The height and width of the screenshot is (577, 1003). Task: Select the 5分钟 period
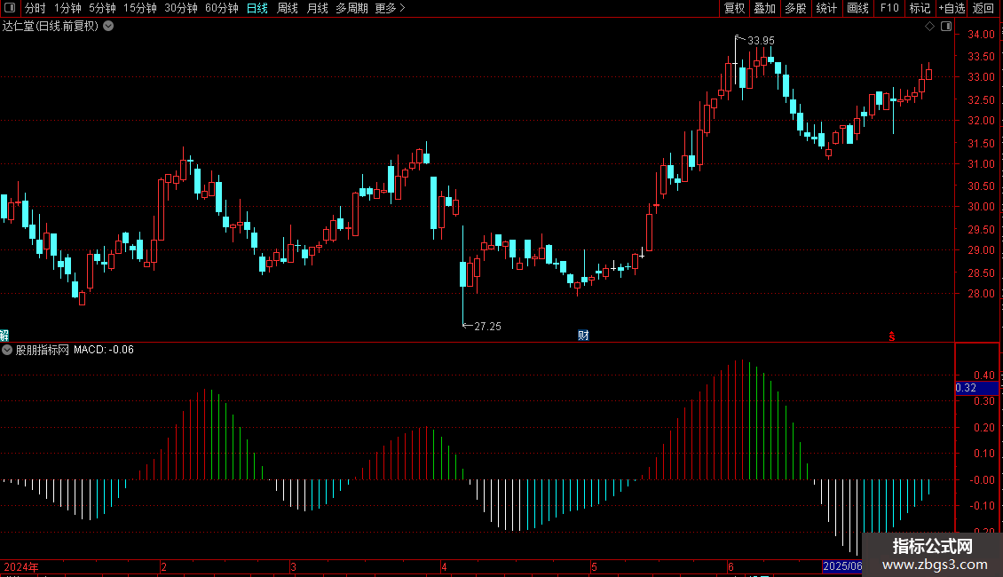click(x=102, y=8)
